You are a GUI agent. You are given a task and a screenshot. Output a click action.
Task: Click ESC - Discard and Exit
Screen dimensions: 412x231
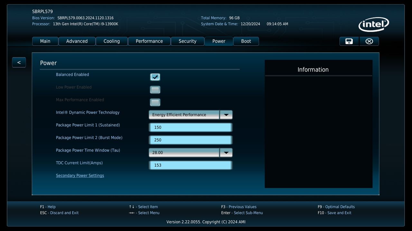(x=59, y=213)
